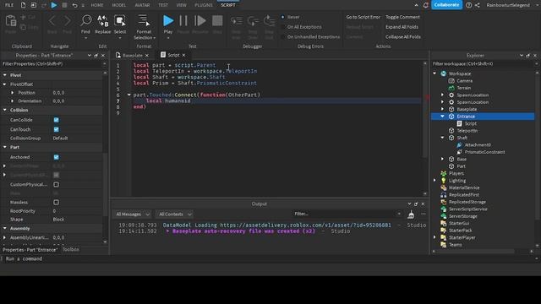Image resolution: width=541 pixels, height=304 pixels.
Task: Clear output with the broom icon
Action: coord(411,214)
